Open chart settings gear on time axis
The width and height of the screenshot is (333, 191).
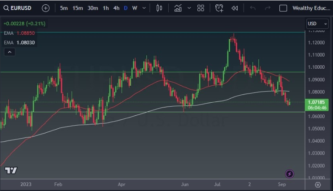coord(318,184)
